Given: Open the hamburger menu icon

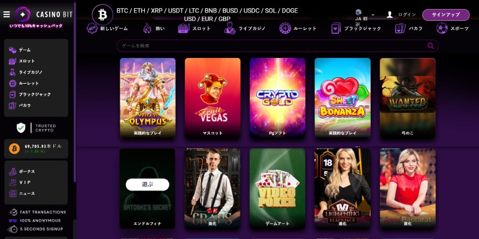Looking at the screenshot, I should point(7,14).
